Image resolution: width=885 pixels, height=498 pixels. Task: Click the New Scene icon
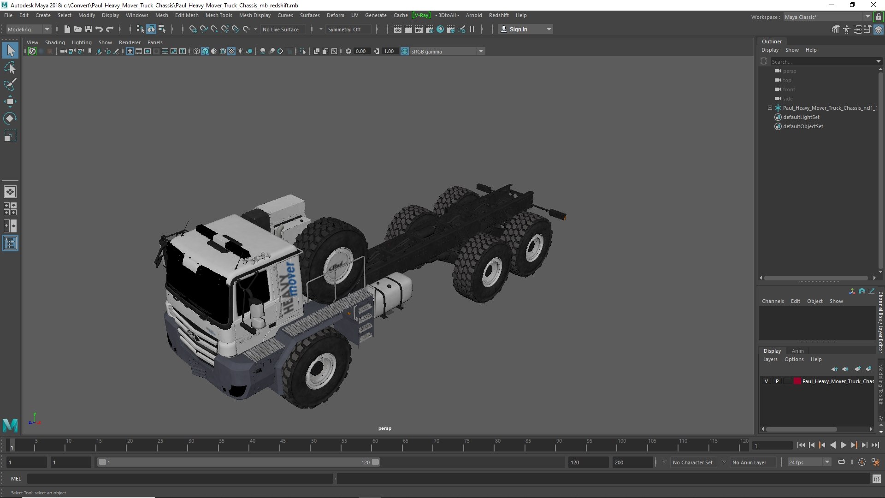pyautogui.click(x=67, y=29)
